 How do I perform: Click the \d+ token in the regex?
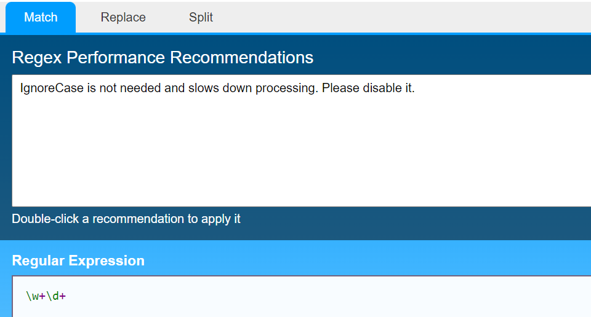pyautogui.click(x=56, y=296)
